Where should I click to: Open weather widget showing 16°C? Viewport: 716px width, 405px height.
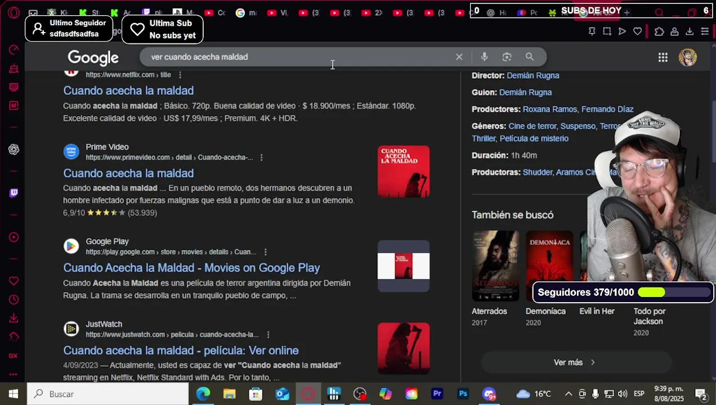[x=534, y=394]
